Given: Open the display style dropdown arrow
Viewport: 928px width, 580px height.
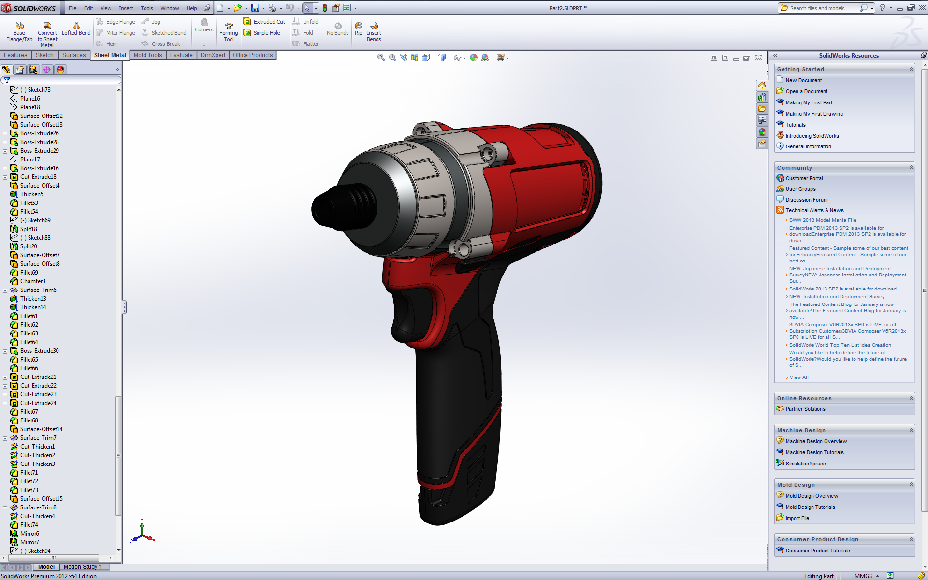Looking at the screenshot, I should (449, 58).
